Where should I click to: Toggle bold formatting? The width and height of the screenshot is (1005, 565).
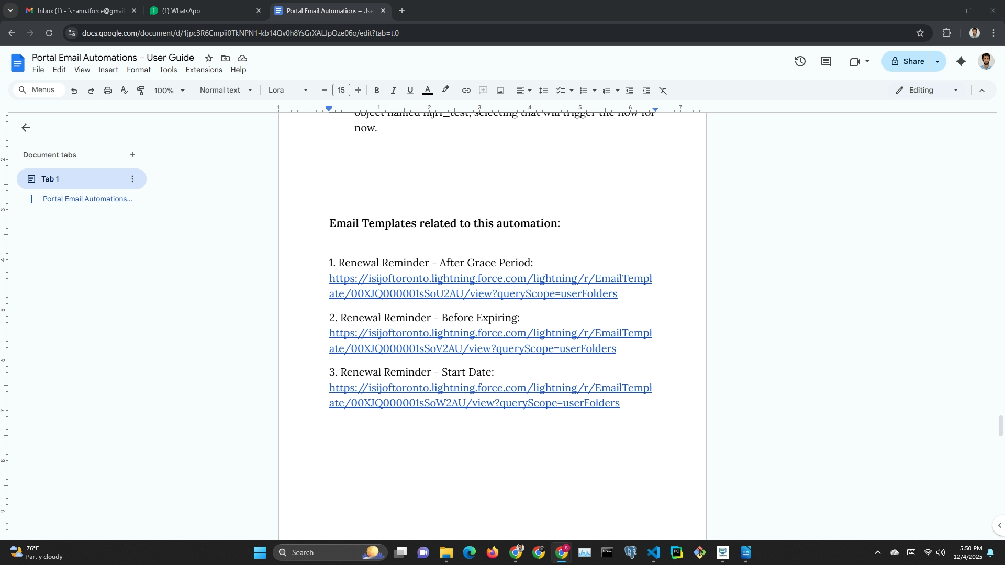(x=376, y=91)
